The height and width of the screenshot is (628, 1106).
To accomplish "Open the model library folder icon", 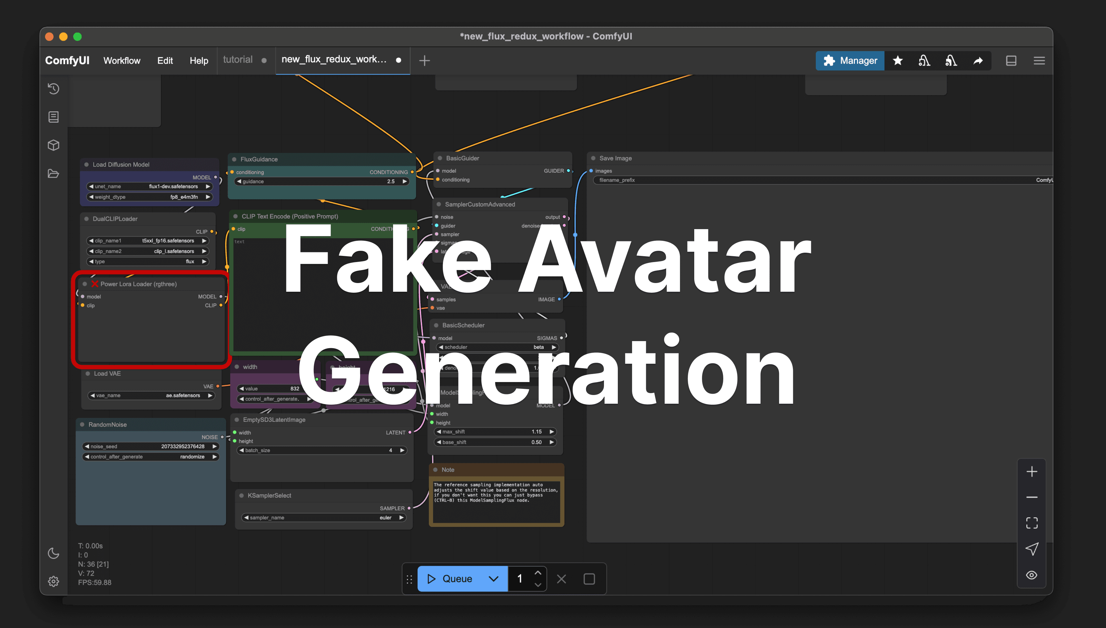I will click(x=54, y=173).
